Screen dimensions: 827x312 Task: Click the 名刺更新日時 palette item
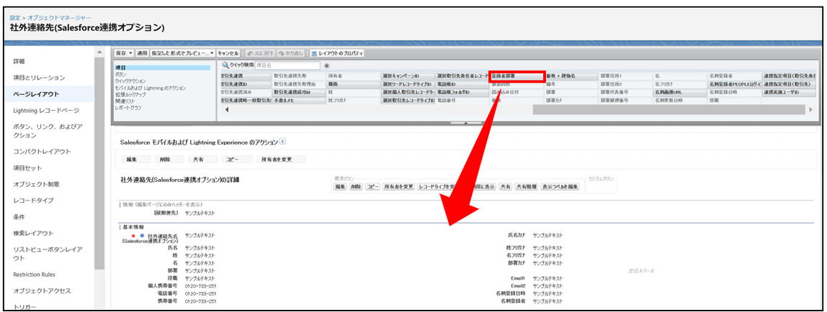click(680, 100)
